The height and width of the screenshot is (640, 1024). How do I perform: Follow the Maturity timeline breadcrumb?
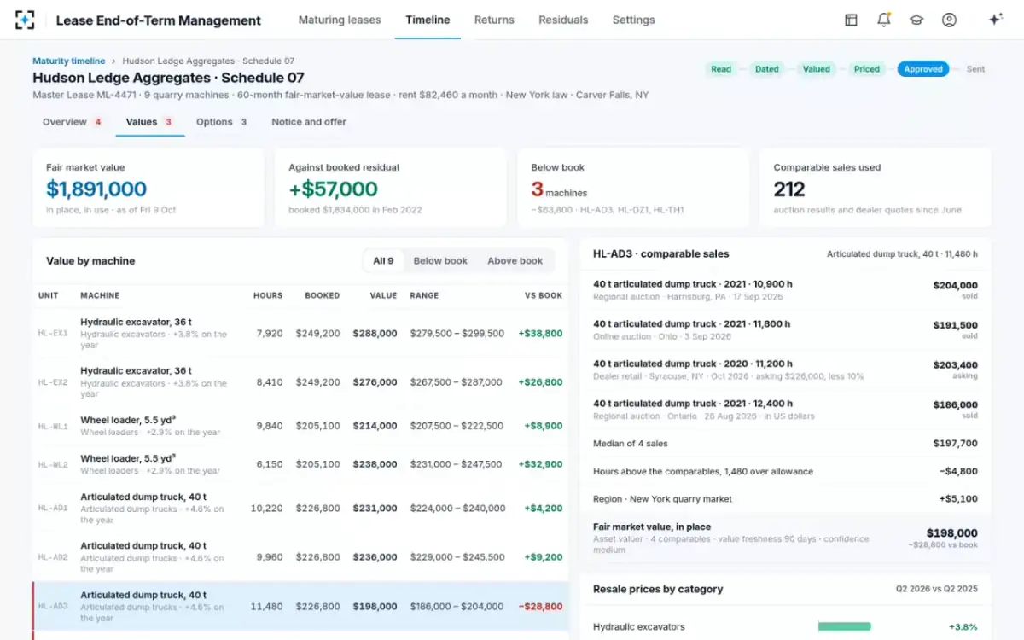(x=69, y=61)
